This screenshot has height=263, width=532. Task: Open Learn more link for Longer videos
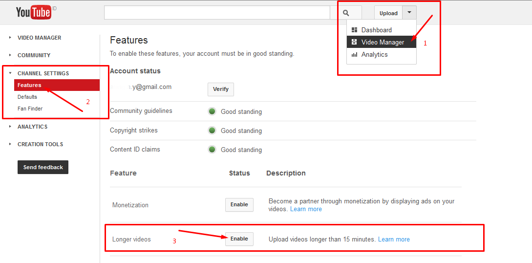pos(394,239)
